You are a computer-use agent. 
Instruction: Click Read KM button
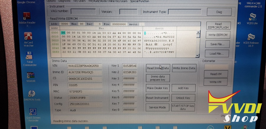(x=216, y=74)
